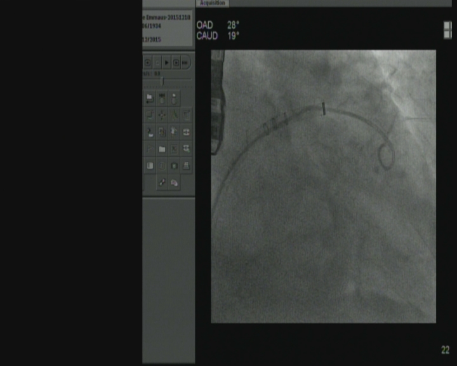The height and width of the screenshot is (366, 457).
Task: Open the wrench tools icon
Action: (162, 183)
